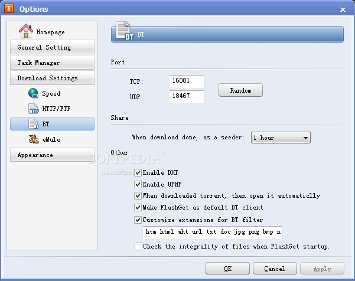The image size is (355, 281).
Task: Expand the General Setting section
Action: (52, 47)
